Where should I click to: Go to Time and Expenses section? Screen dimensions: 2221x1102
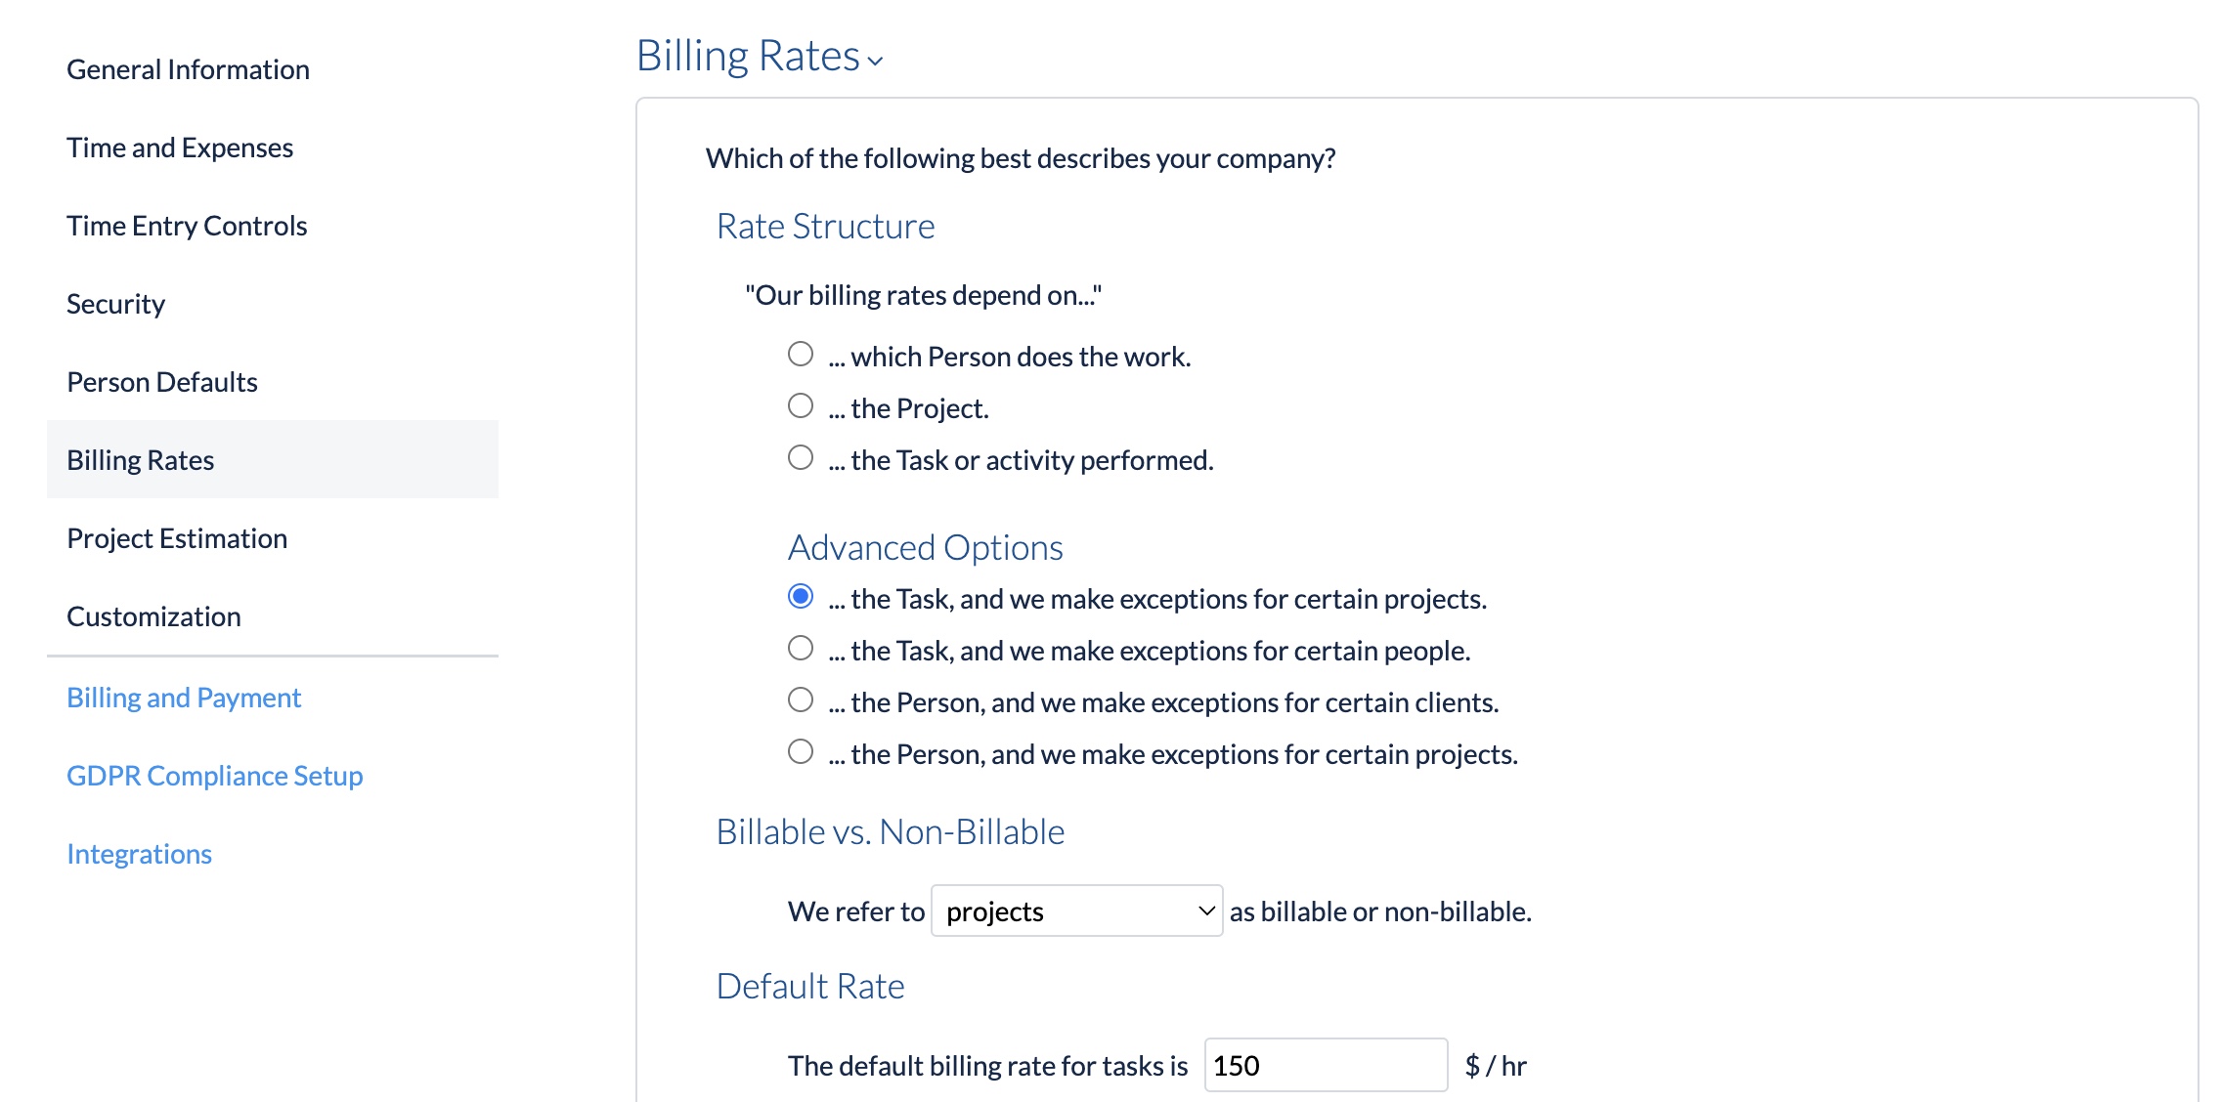180,148
